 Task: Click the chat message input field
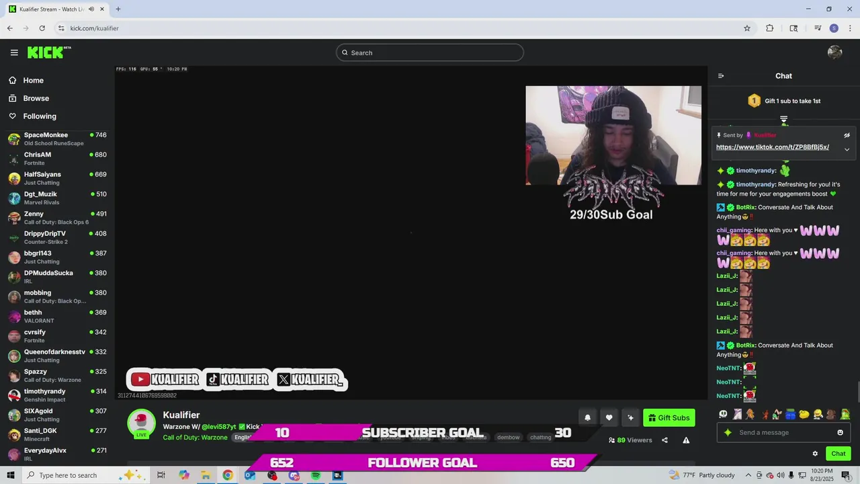click(x=783, y=432)
